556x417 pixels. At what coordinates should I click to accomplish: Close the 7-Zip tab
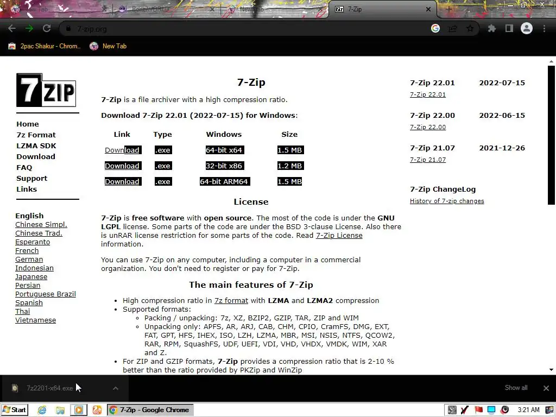click(428, 9)
